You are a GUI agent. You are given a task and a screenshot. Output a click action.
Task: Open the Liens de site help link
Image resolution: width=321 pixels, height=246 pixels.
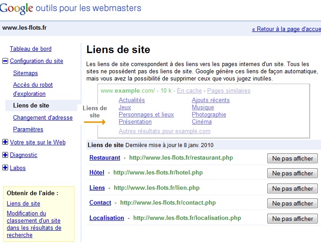point(23,203)
